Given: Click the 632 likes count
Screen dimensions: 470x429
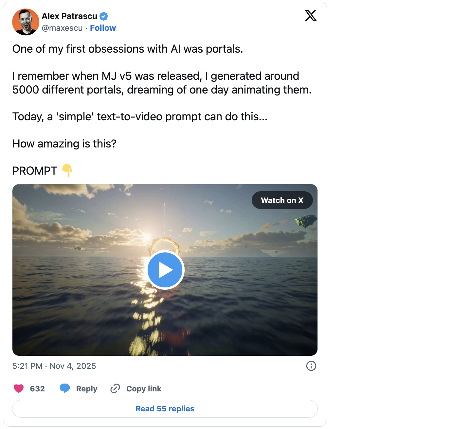Looking at the screenshot, I should click(x=37, y=389).
